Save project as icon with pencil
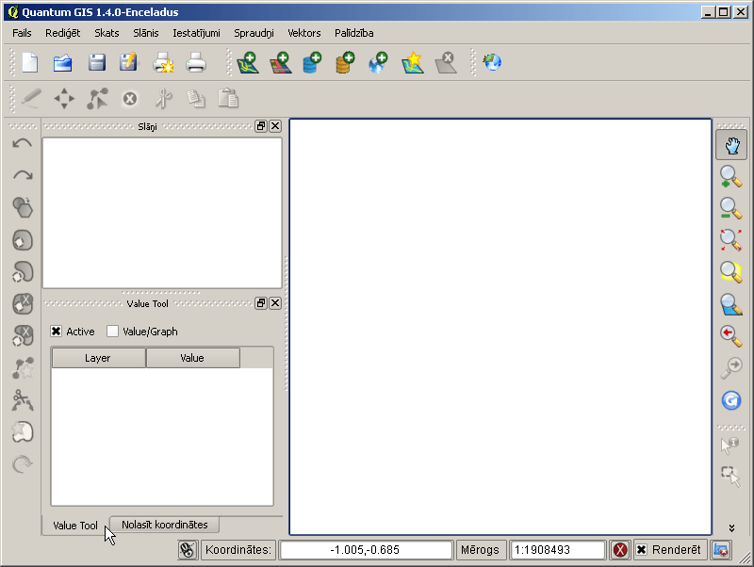 point(128,62)
